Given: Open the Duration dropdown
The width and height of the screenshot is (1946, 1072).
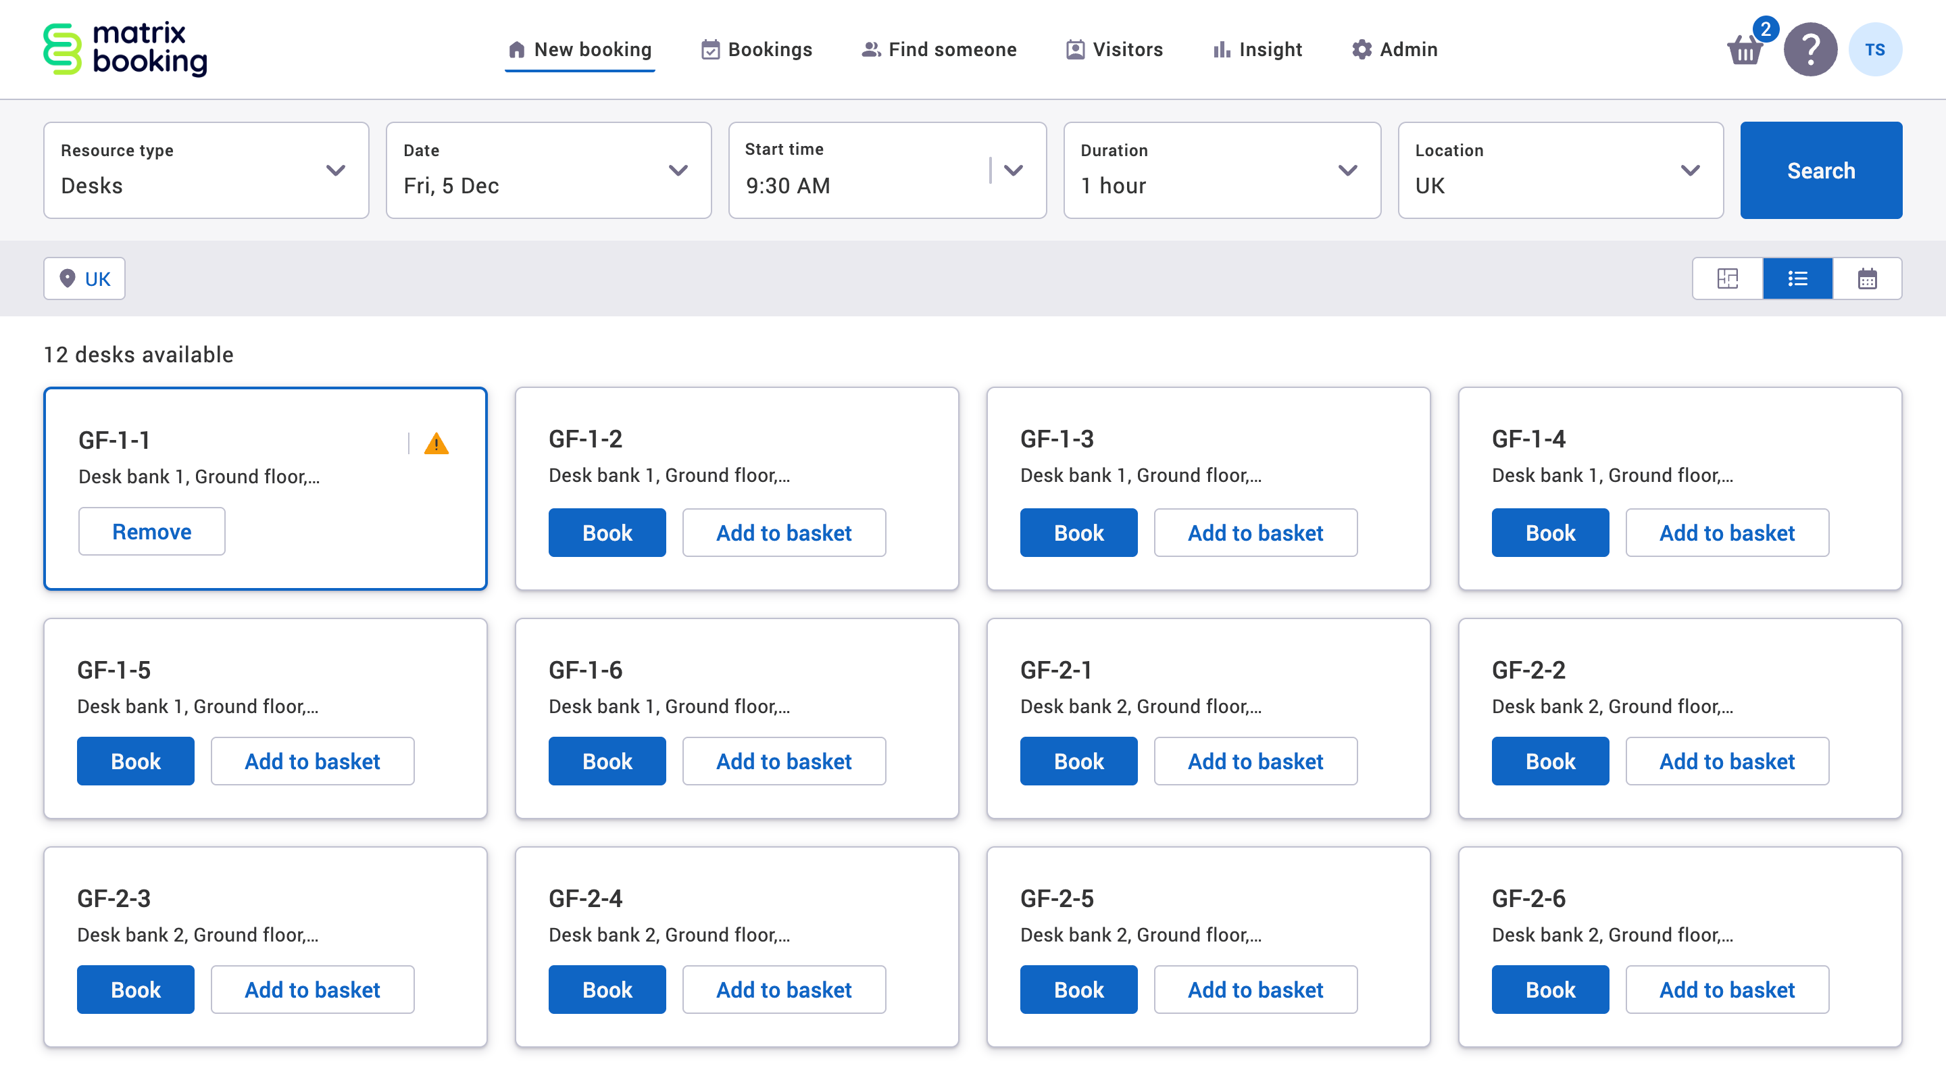Looking at the screenshot, I should (x=1222, y=170).
